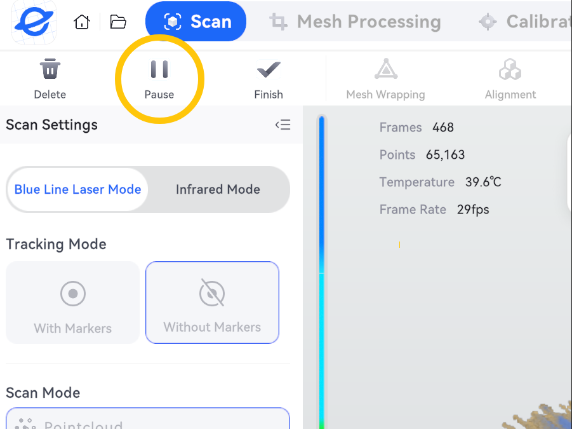This screenshot has width=572, height=429.
Task: Click the Points value 65,163
Action: point(445,155)
